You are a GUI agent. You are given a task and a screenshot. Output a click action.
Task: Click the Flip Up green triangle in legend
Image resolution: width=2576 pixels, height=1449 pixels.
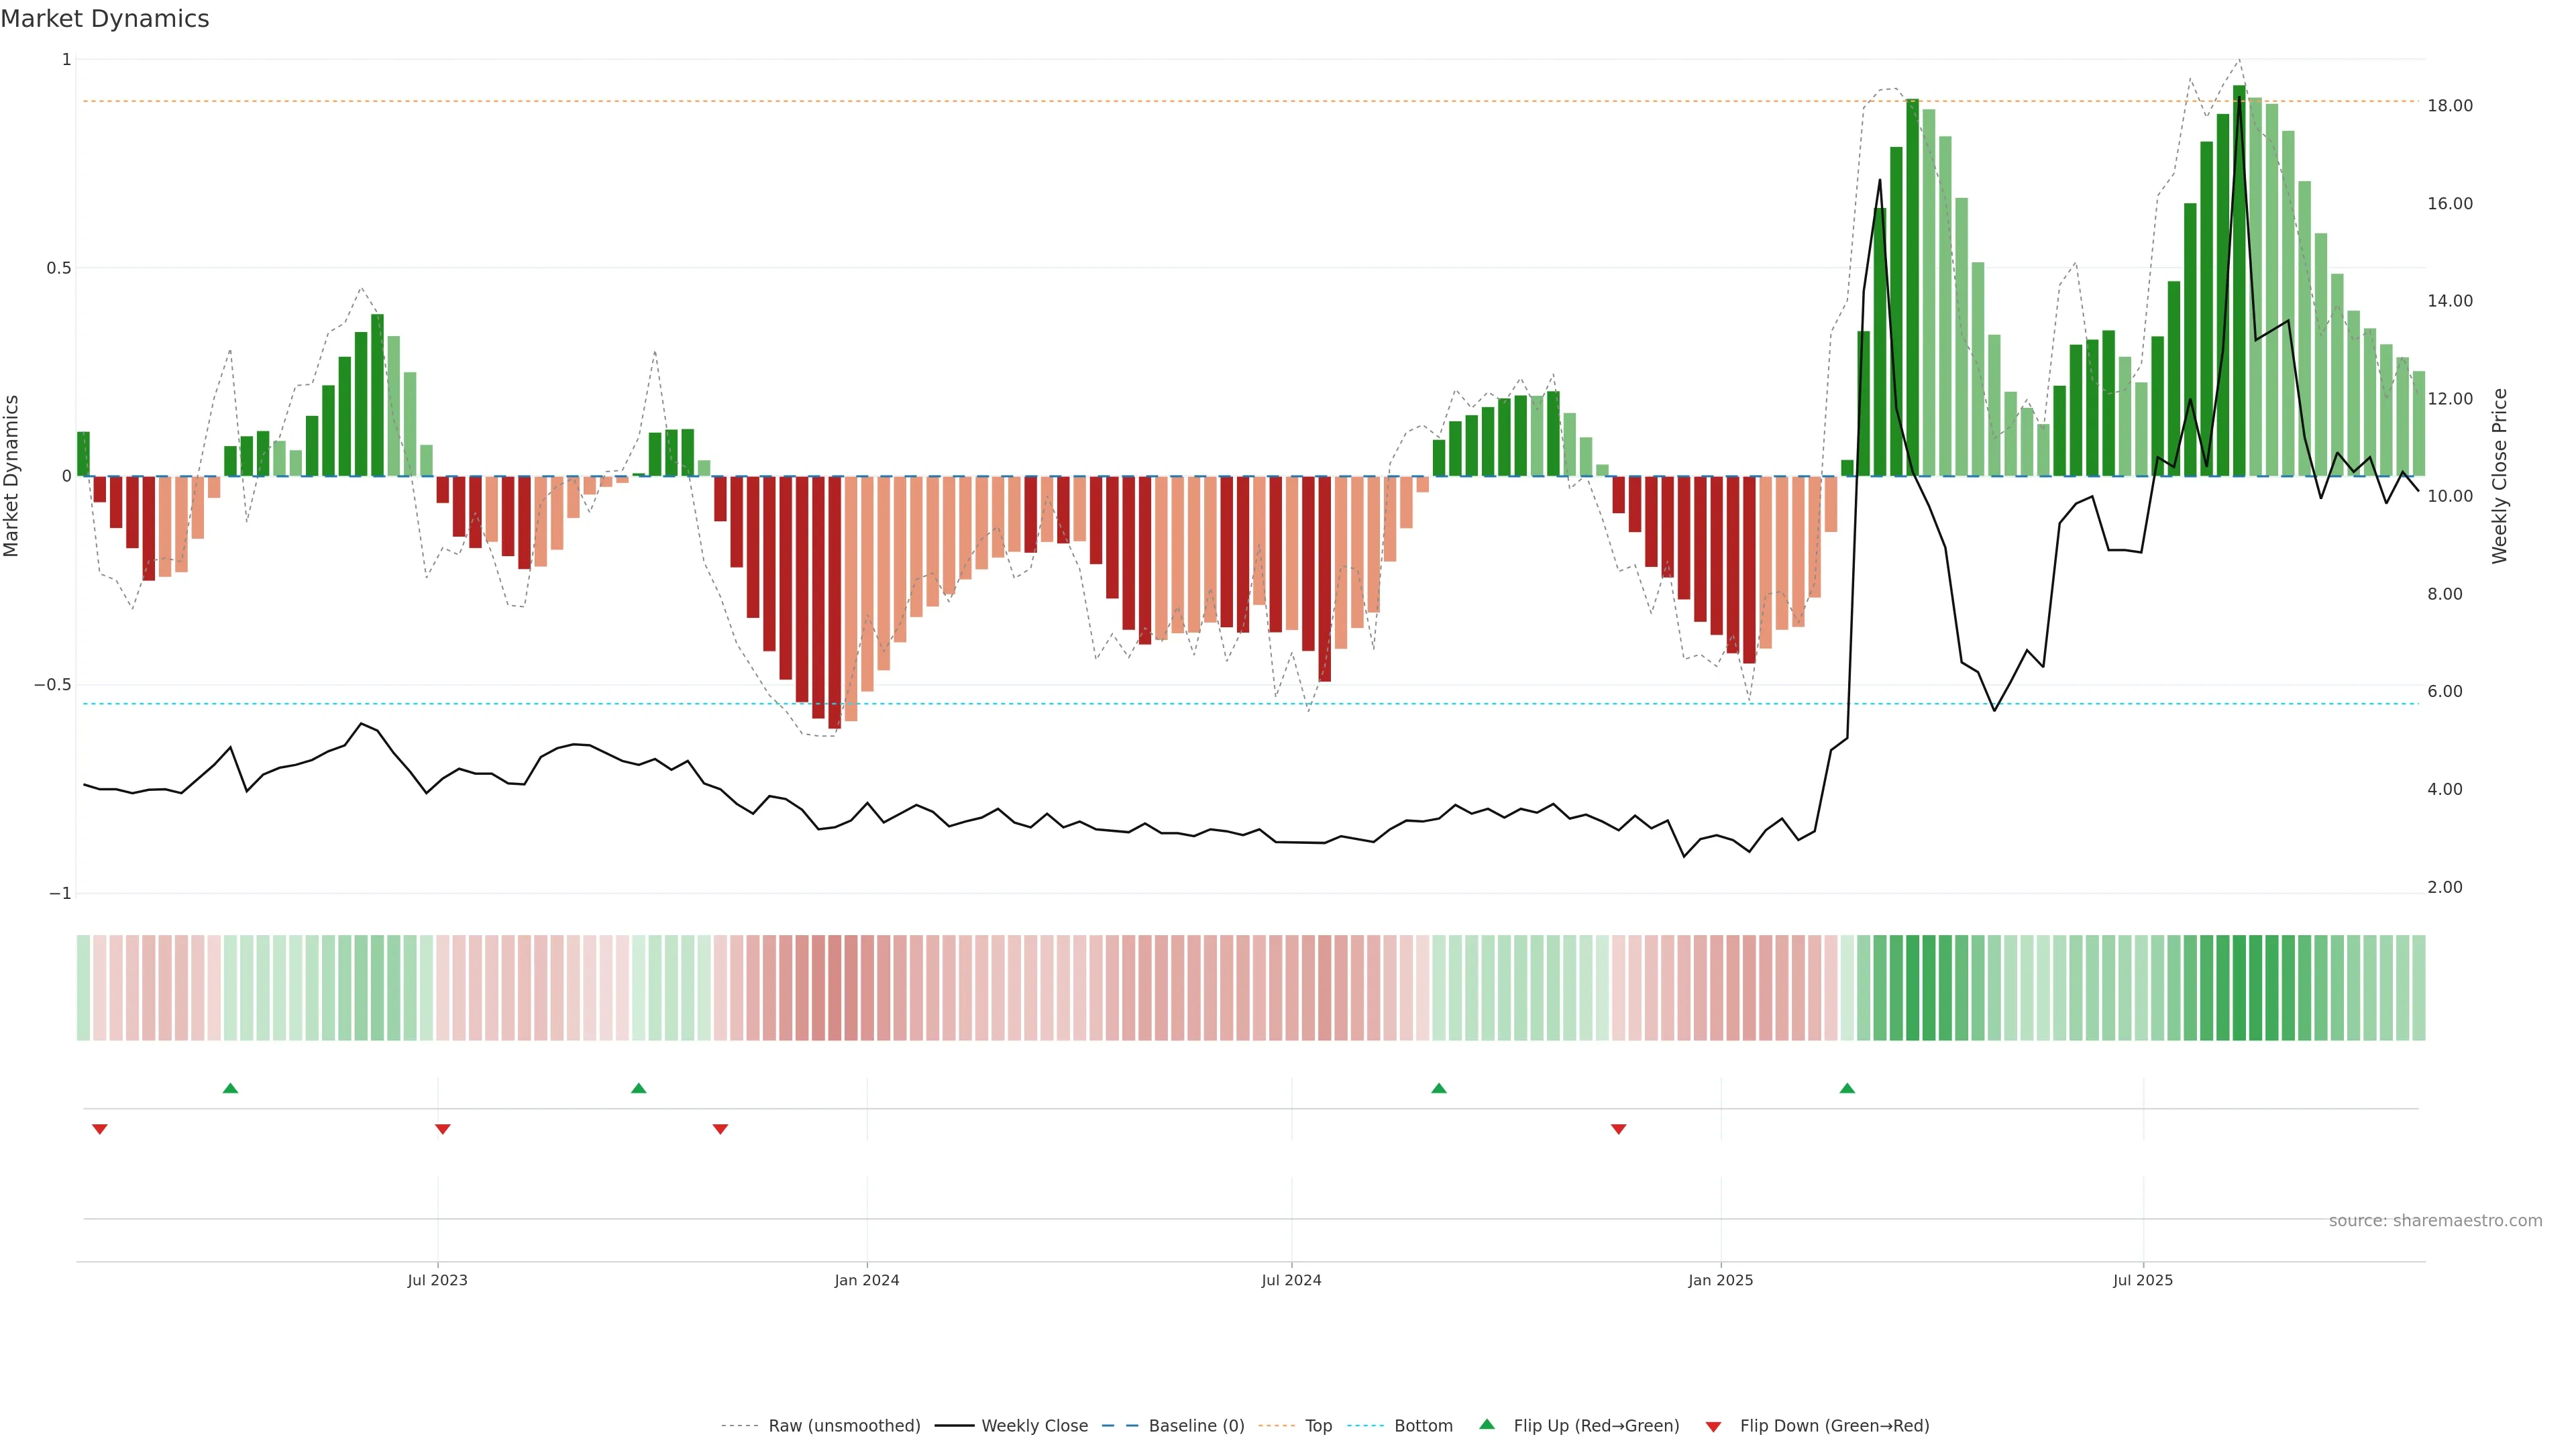[1487, 1424]
